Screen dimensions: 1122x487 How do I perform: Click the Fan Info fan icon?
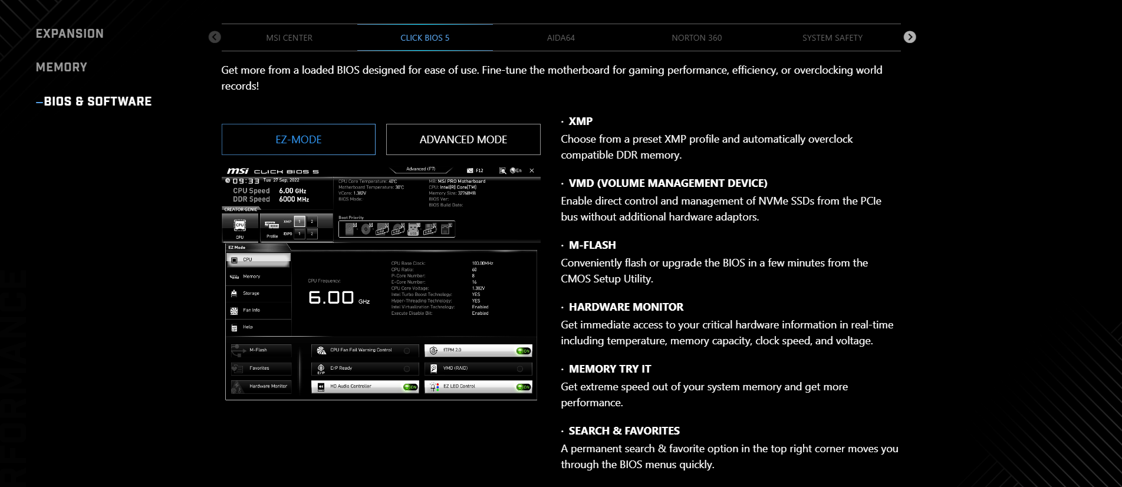point(234,311)
